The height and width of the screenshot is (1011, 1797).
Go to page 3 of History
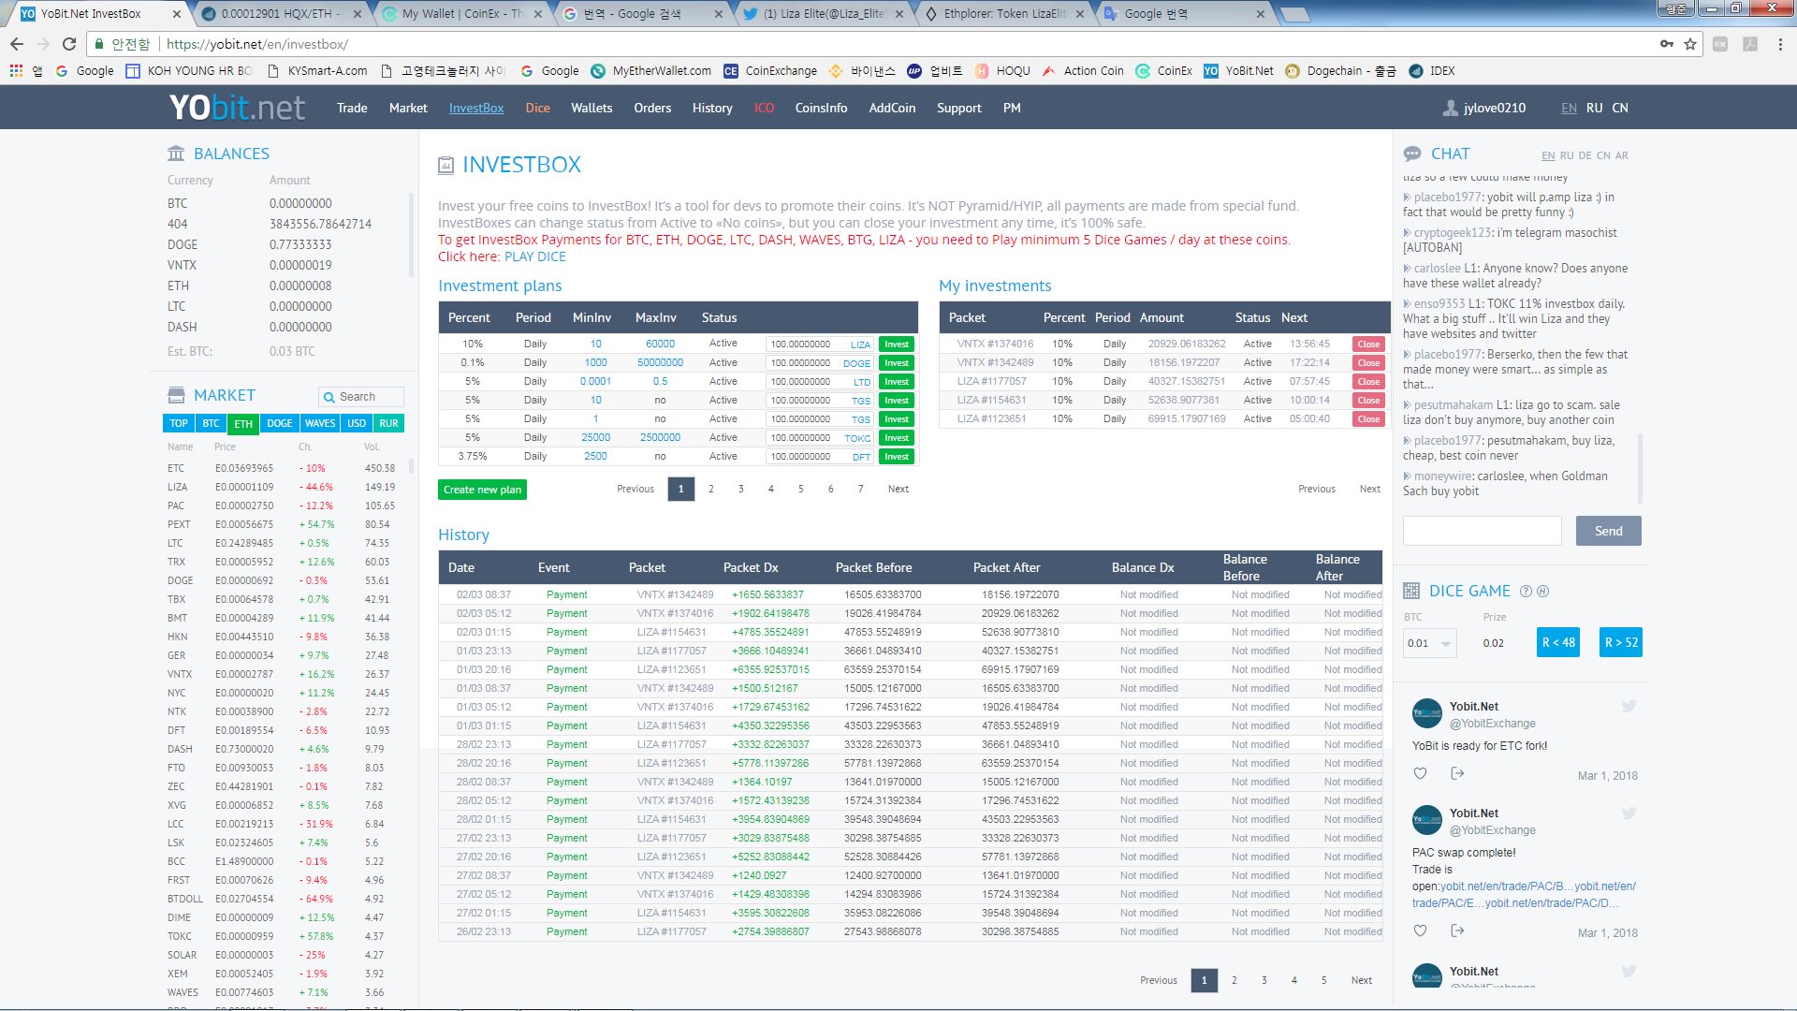coord(1264,980)
